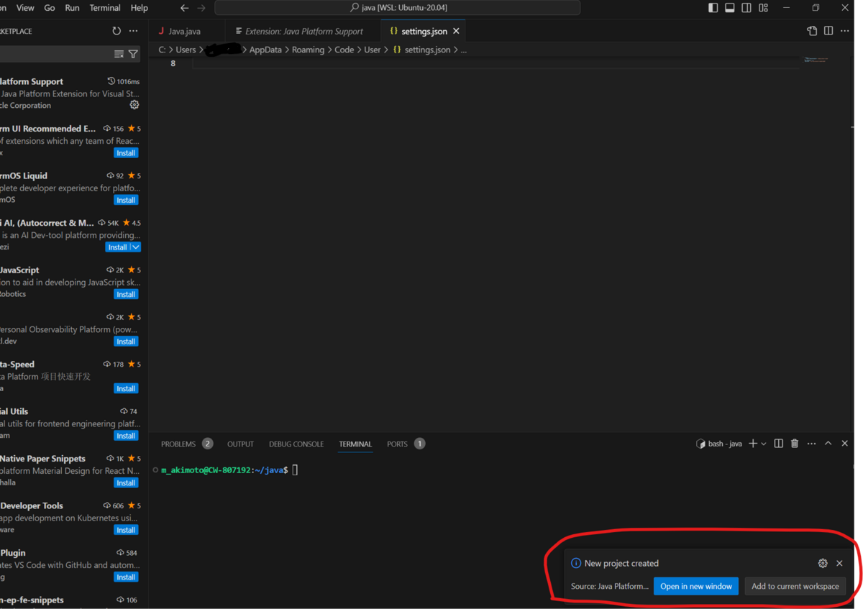863x609 pixels.
Task: Clear extensions search results icon
Action: [x=119, y=54]
